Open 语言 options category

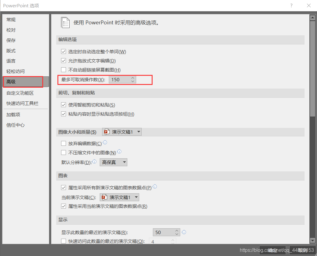(26, 61)
